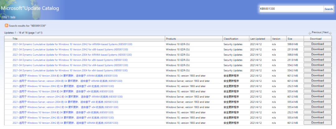The image size is (336, 129).
Task: Open Dynamic Update 20H2 x64-based Systems link
Action: point(70,65)
